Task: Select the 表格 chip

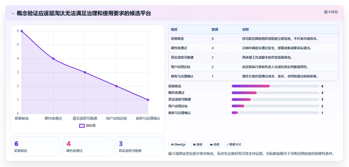Action: pyautogui.click(x=198, y=144)
